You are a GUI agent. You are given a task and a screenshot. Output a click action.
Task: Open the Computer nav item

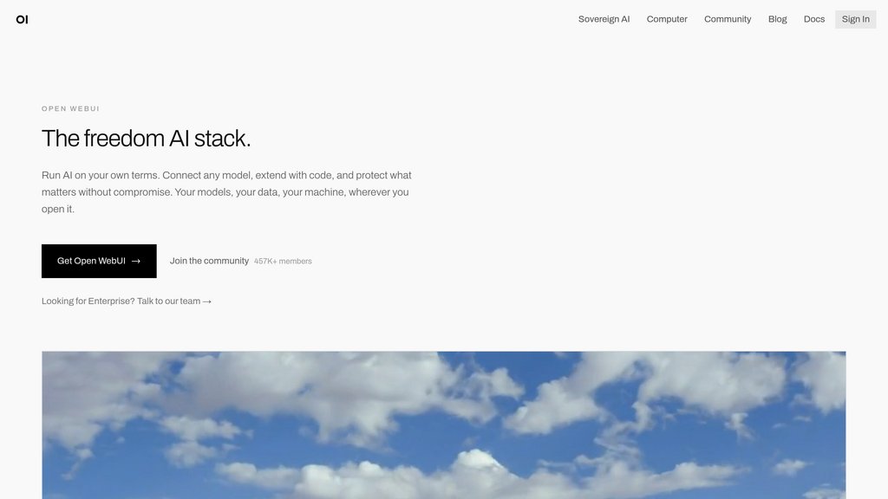pos(667,19)
